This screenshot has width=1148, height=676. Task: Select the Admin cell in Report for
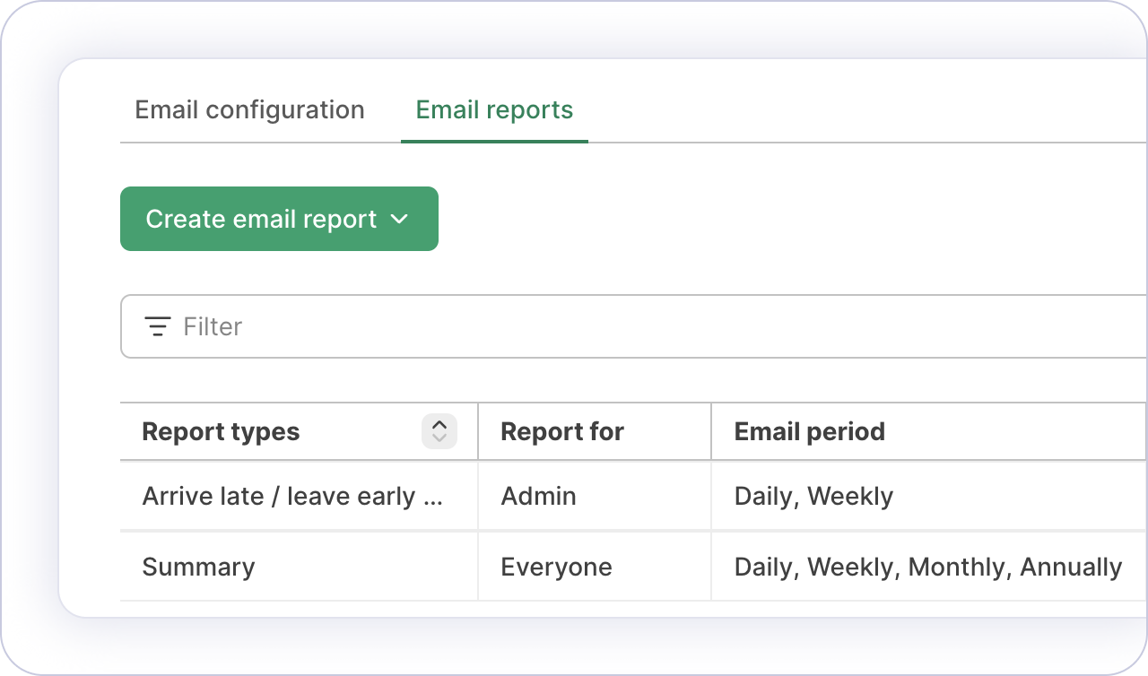pyautogui.click(x=538, y=497)
